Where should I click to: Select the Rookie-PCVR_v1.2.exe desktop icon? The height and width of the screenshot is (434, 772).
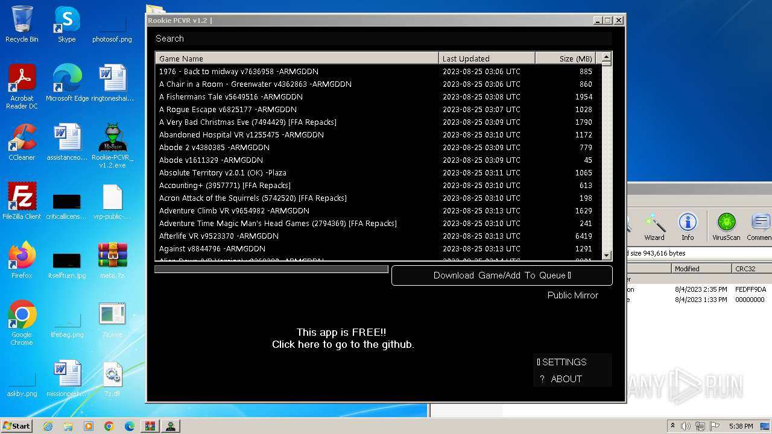pyautogui.click(x=112, y=145)
